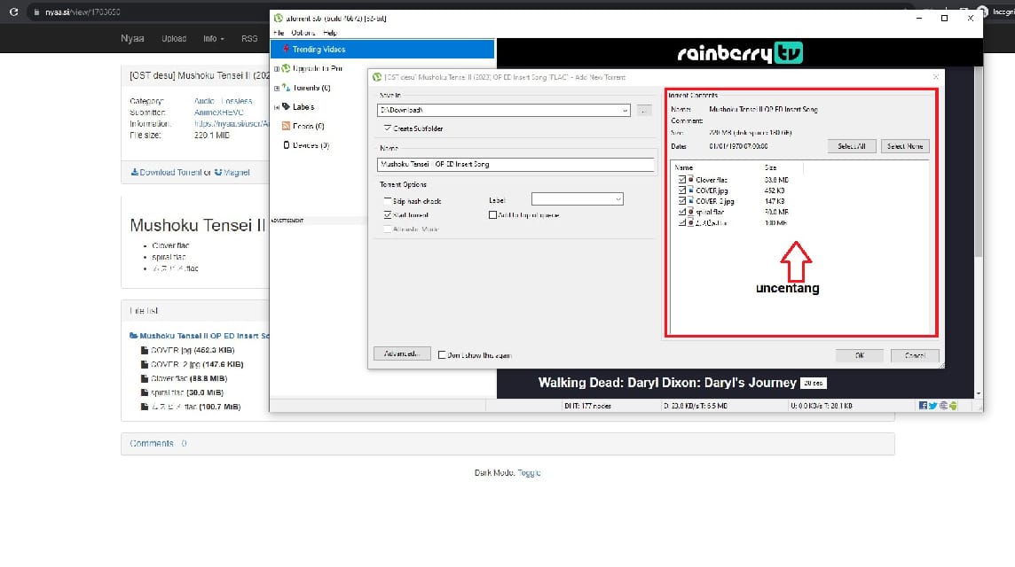The image size is (1015, 567).
Task: Open the uTorrent Help menu
Action: (x=329, y=32)
